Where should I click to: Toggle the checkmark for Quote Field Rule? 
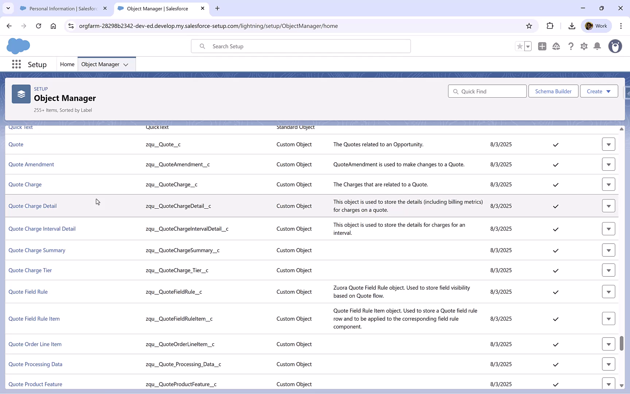coord(555,292)
